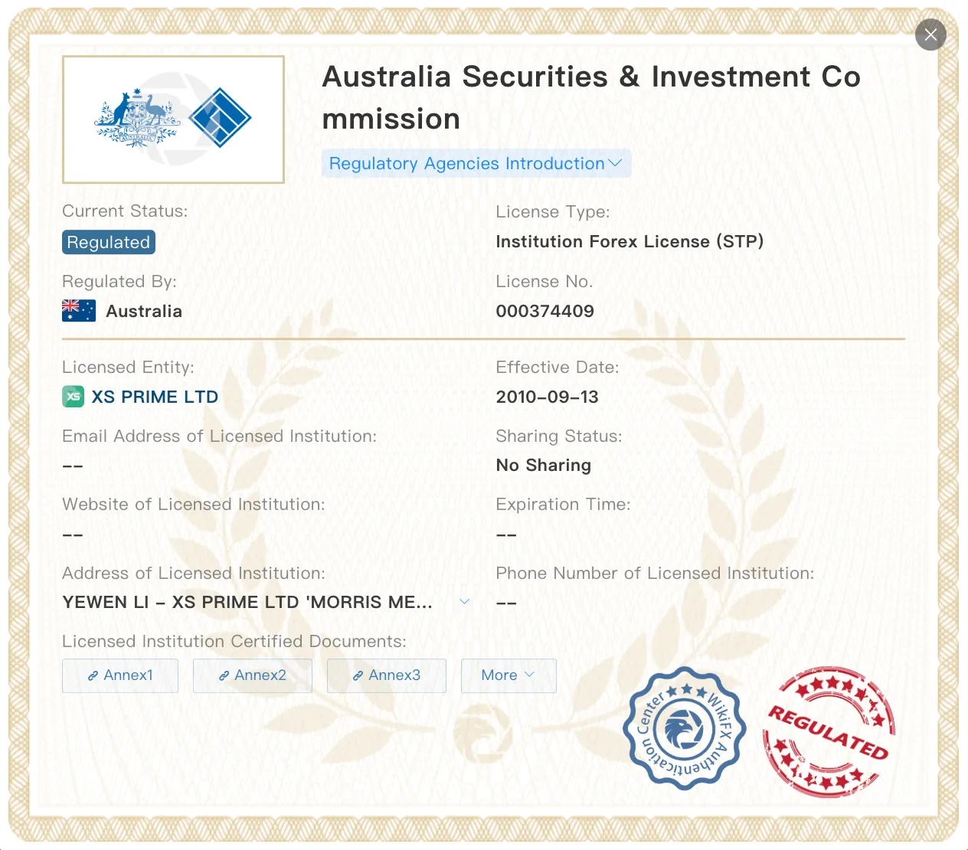Expand the licensed institution address chevron
The height and width of the screenshot is (850, 968).
coord(464,602)
